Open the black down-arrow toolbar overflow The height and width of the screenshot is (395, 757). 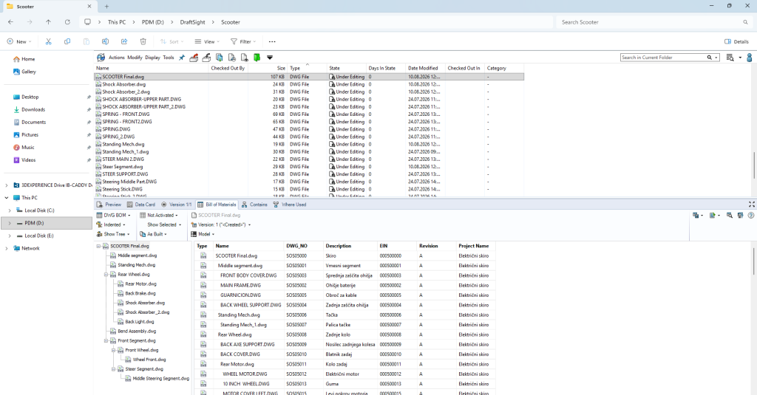point(270,58)
